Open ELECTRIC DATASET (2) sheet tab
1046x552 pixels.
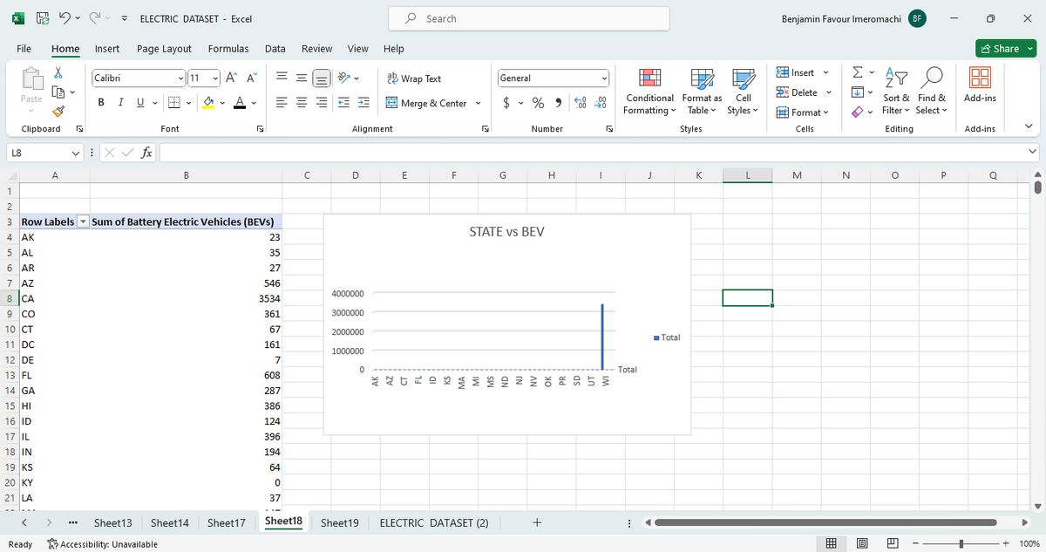pos(434,523)
